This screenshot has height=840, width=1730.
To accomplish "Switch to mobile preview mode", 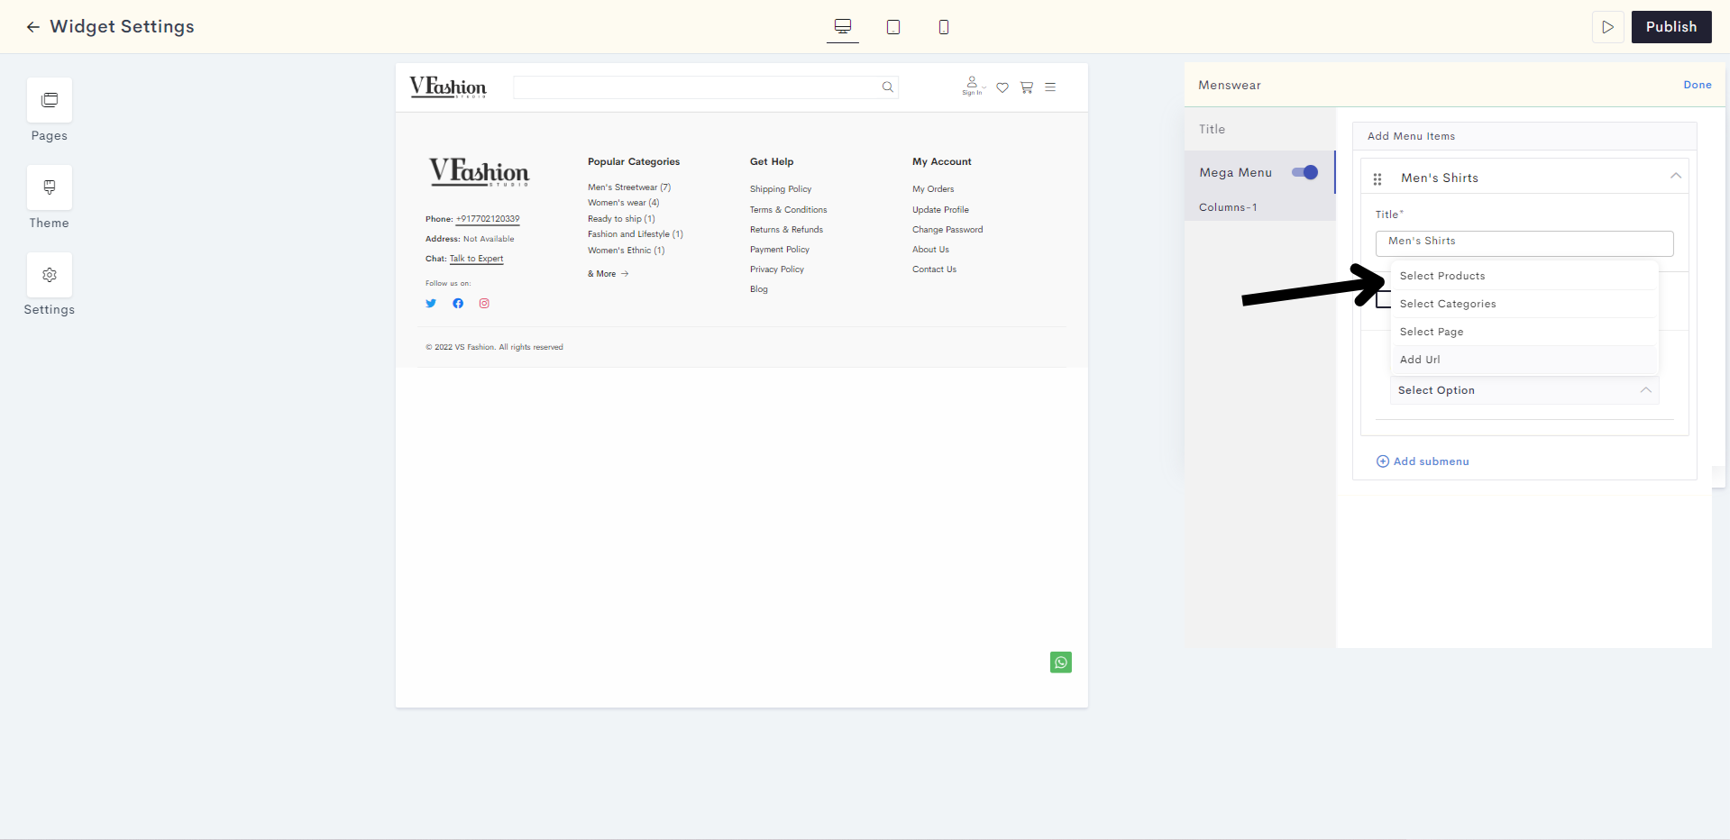I will pyautogui.click(x=944, y=27).
